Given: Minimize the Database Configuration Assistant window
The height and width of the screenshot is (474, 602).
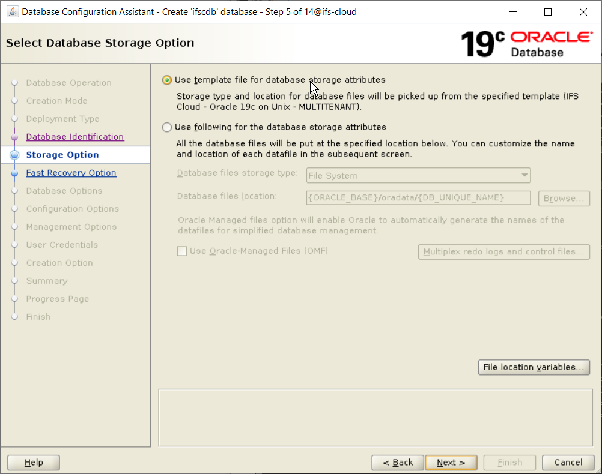Looking at the screenshot, I should pos(513,12).
